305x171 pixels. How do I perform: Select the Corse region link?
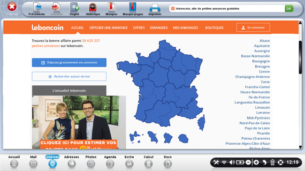click(265, 82)
